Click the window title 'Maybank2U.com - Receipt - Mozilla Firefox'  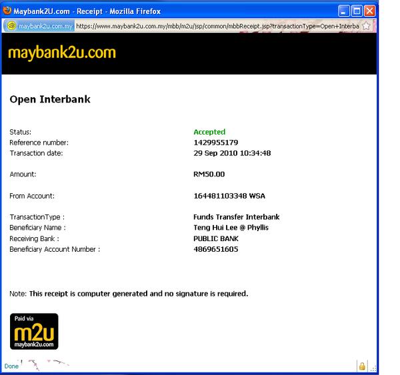87,11
